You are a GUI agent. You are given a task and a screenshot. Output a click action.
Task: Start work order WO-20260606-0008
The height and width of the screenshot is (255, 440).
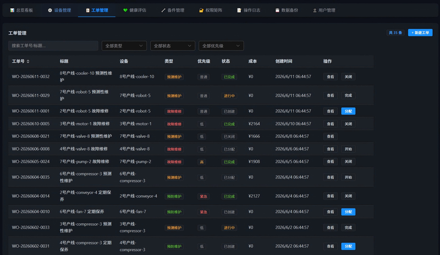pos(348,149)
